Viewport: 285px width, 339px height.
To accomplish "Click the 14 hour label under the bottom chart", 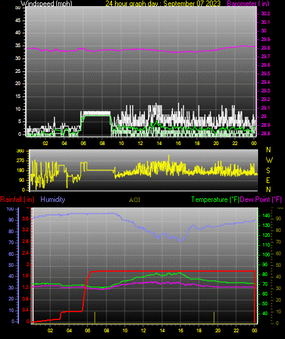I will 162,330.
